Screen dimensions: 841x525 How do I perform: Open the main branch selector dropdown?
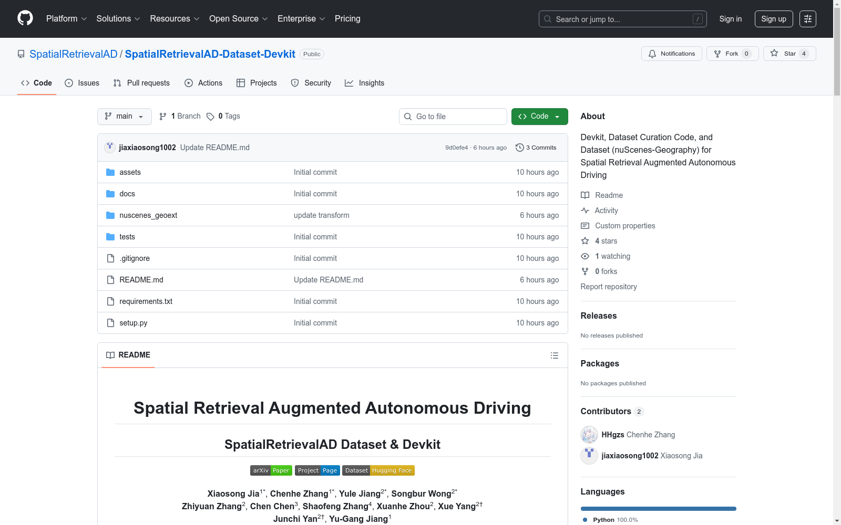pos(125,117)
